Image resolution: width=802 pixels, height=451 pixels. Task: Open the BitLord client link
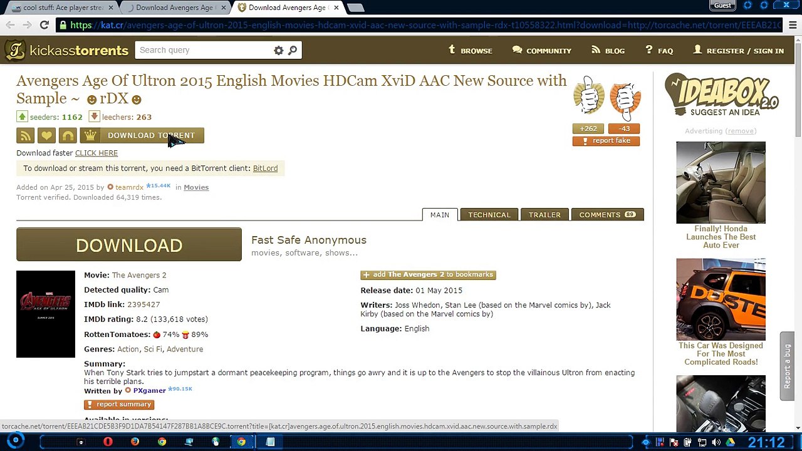(265, 168)
